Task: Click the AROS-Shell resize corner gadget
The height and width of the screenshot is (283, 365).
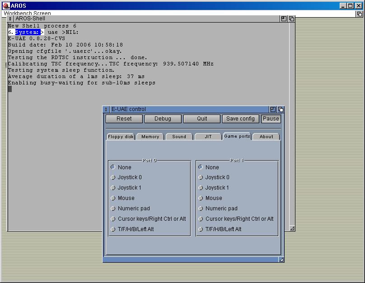Action: pos(292,228)
